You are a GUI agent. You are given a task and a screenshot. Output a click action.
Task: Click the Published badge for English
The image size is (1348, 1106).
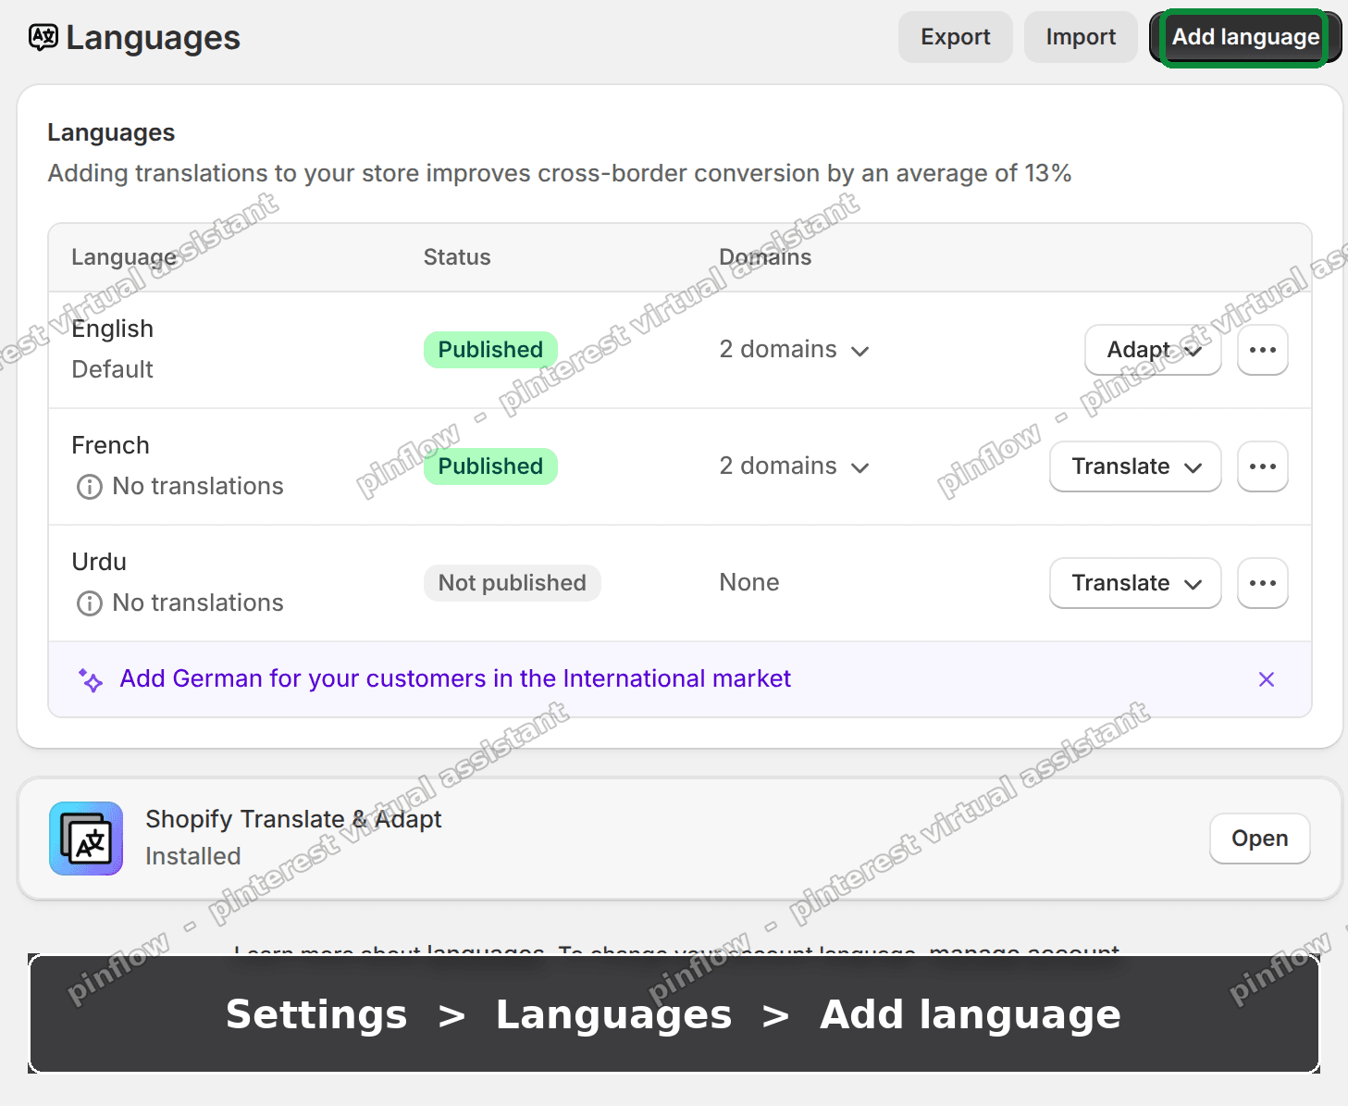(x=490, y=350)
